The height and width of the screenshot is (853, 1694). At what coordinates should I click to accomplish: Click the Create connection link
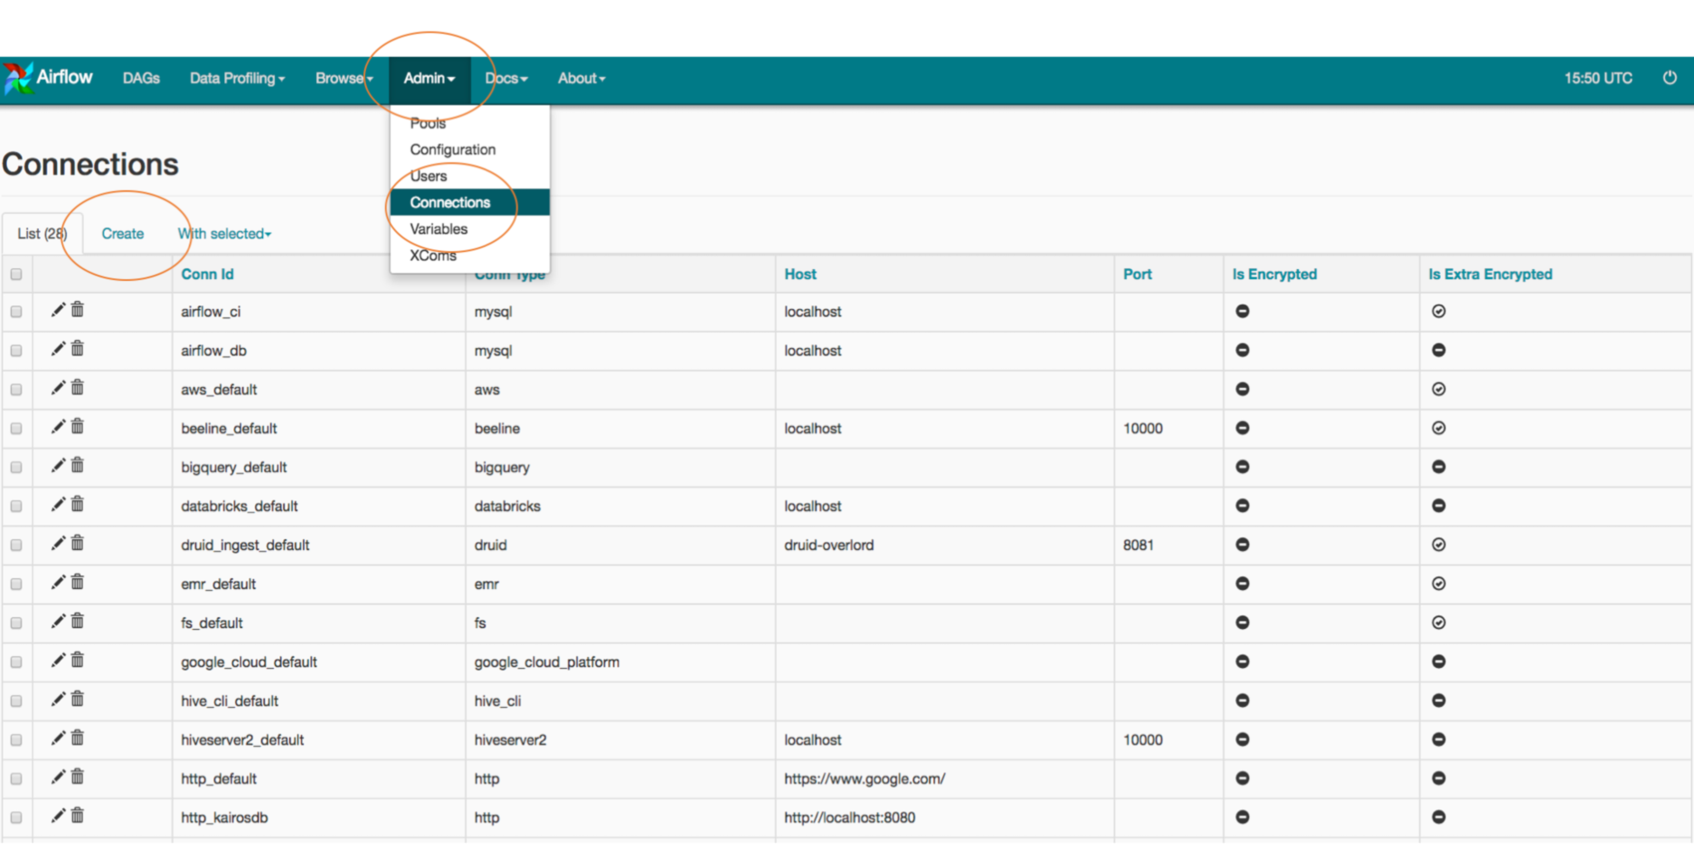[122, 233]
